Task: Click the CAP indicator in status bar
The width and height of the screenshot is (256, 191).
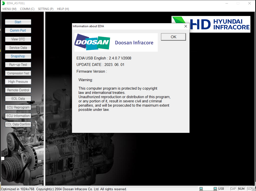Action: (x=233, y=189)
